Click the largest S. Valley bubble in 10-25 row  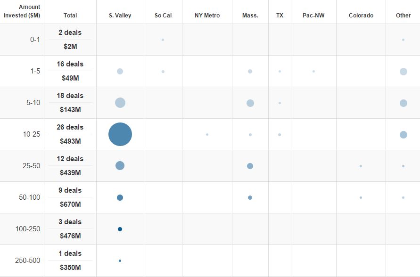[120, 134]
